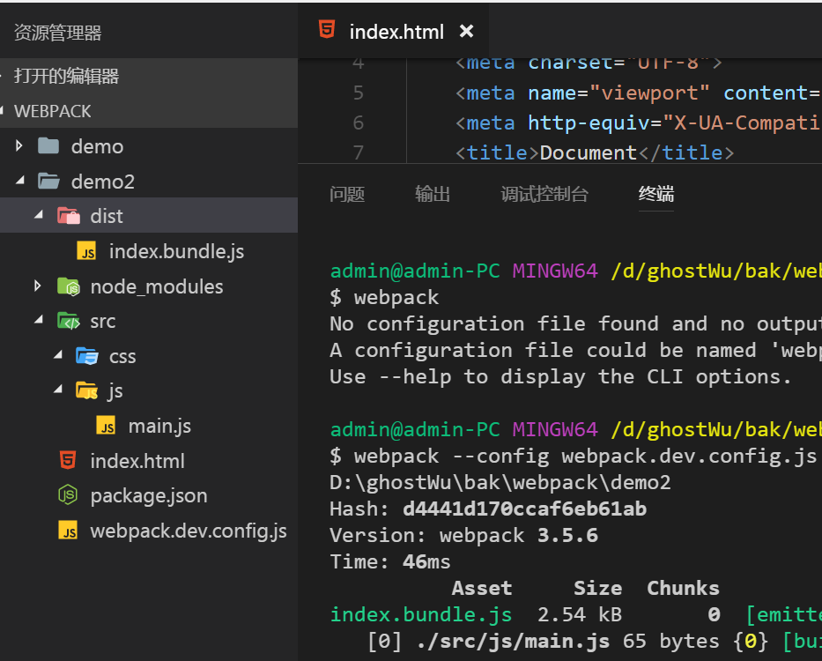Click line number 6 in the editor

(358, 123)
